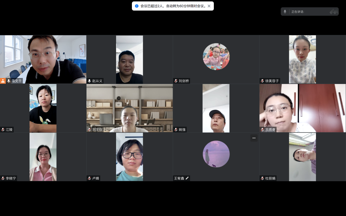Viewport: 346px width, 216px height.
Task: Click the 杜丽娟 name label
Action: [270, 178]
